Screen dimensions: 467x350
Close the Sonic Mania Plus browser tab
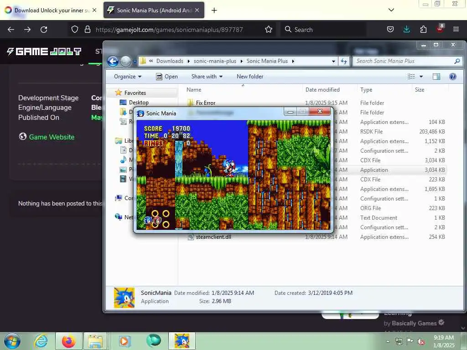pyautogui.click(x=197, y=10)
